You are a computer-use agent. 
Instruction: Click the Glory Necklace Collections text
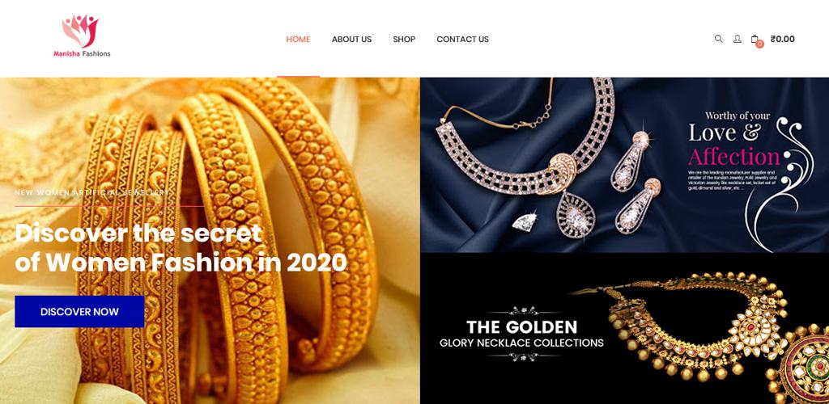tap(521, 343)
